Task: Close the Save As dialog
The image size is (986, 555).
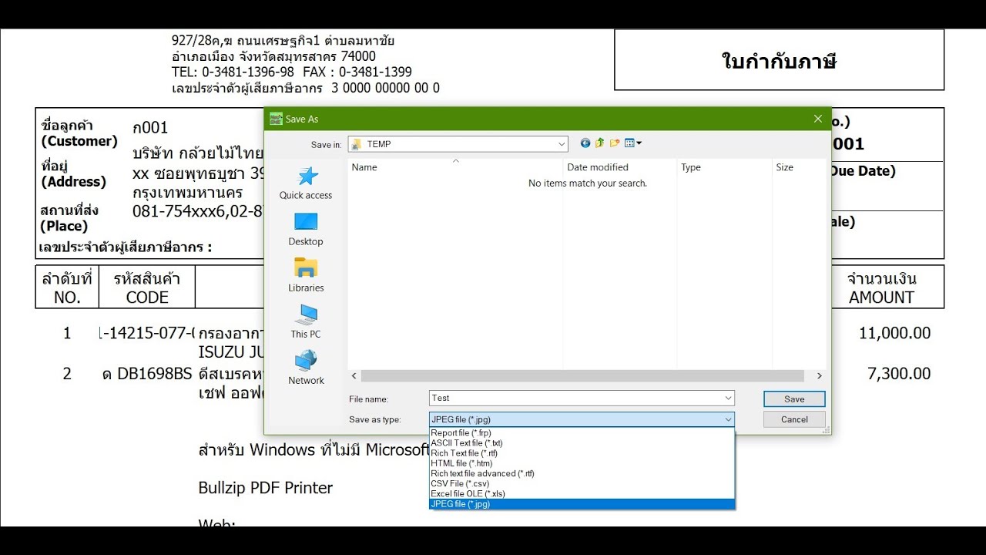Action: (817, 119)
